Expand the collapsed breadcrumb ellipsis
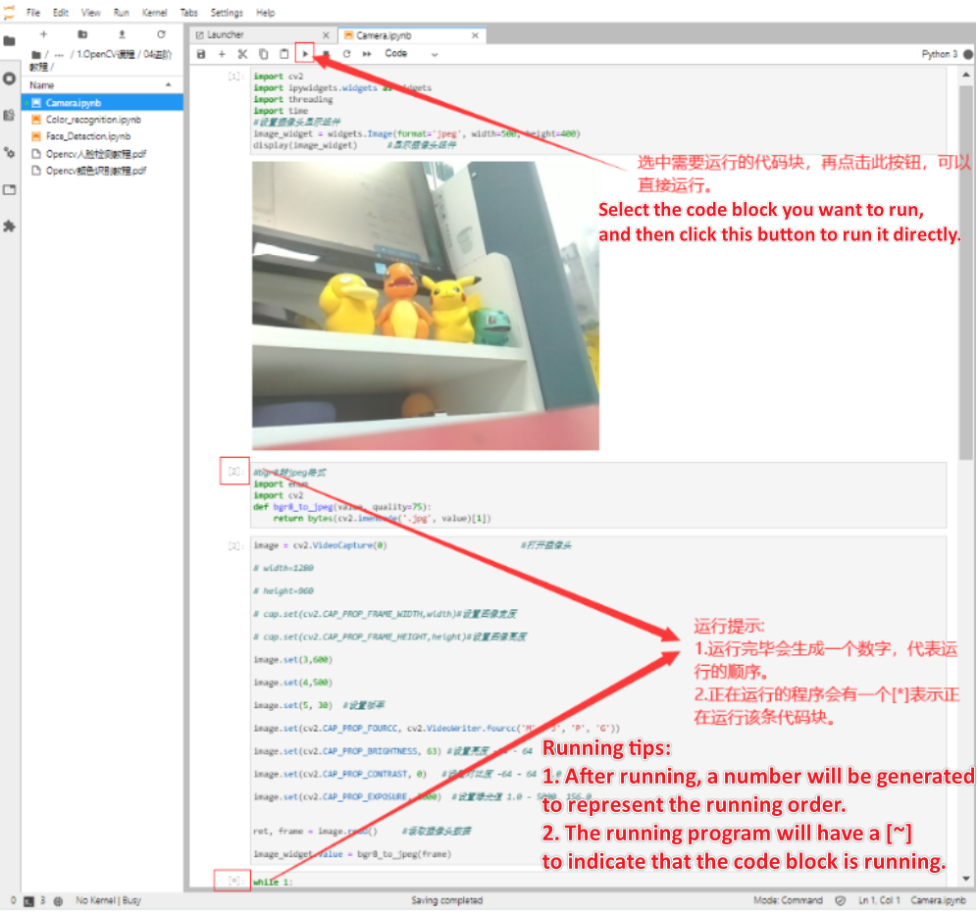 pyautogui.click(x=59, y=55)
